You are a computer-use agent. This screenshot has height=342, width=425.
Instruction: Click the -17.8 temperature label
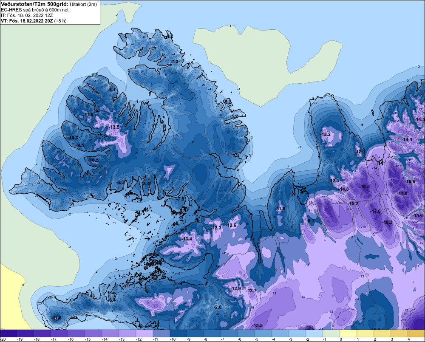(402, 193)
